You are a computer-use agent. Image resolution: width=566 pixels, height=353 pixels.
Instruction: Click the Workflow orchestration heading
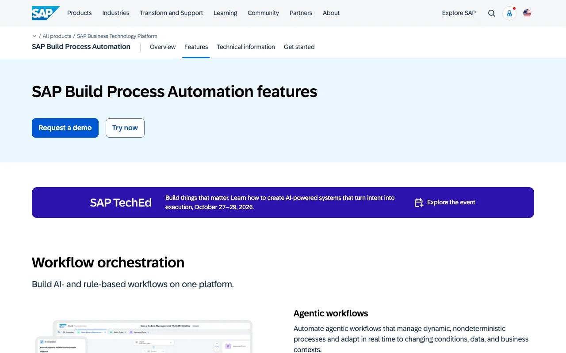point(108,263)
